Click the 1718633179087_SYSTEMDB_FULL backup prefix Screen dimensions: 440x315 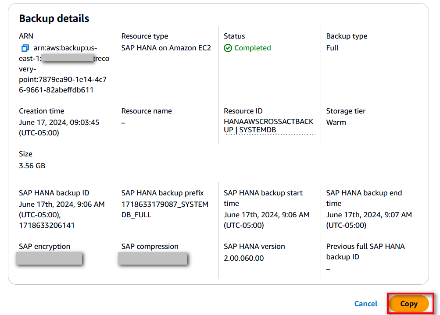165,209
